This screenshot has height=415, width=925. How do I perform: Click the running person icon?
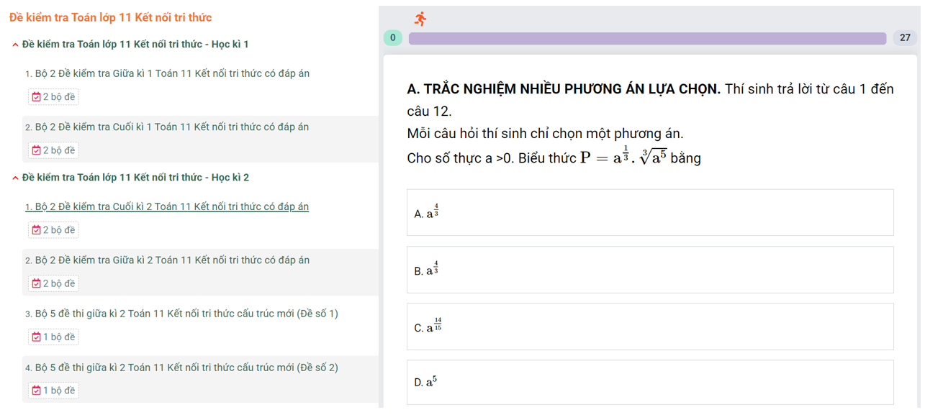(420, 19)
